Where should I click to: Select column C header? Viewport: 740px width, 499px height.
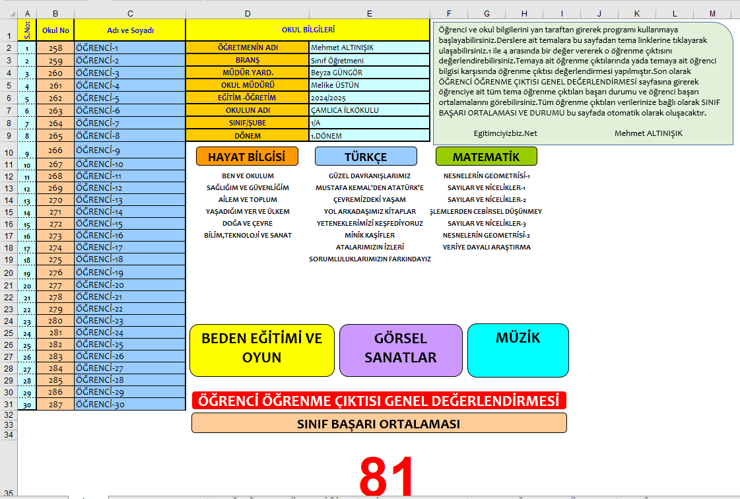click(130, 14)
